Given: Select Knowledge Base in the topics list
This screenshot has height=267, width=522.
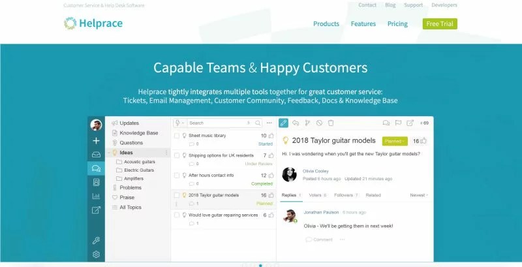Looking at the screenshot, I should 139,133.
